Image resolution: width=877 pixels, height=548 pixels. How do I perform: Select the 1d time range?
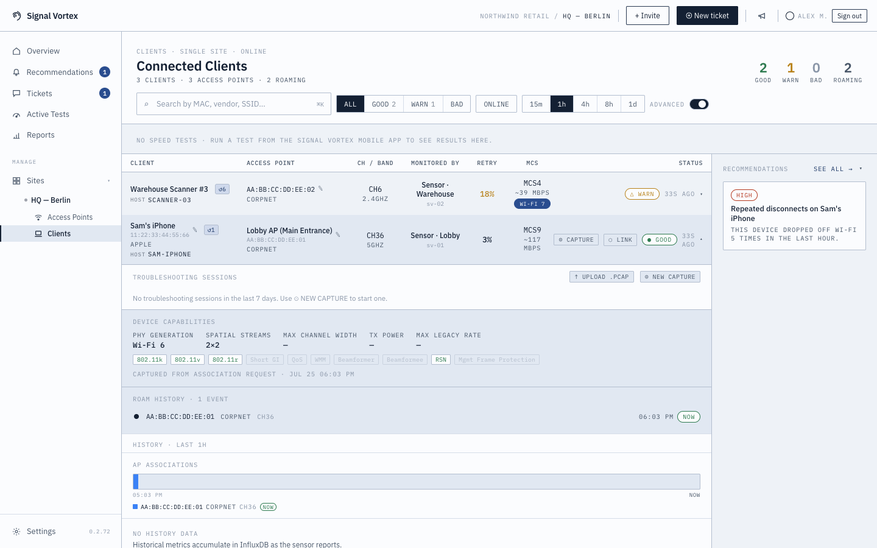tap(633, 104)
